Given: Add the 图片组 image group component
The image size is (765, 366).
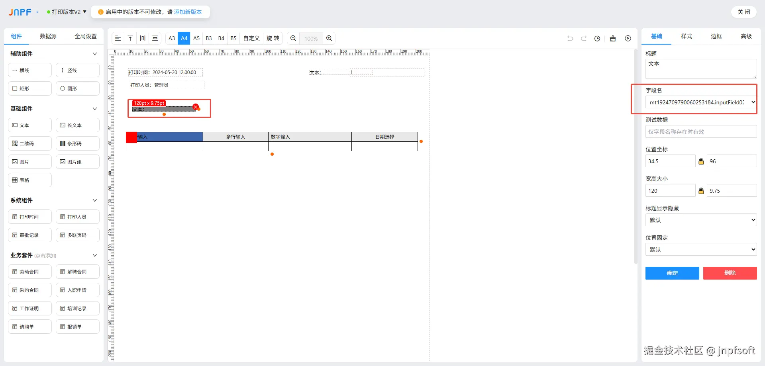Looking at the screenshot, I should coord(78,162).
